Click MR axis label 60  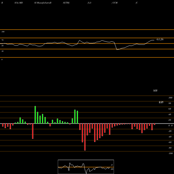[170, 109]
